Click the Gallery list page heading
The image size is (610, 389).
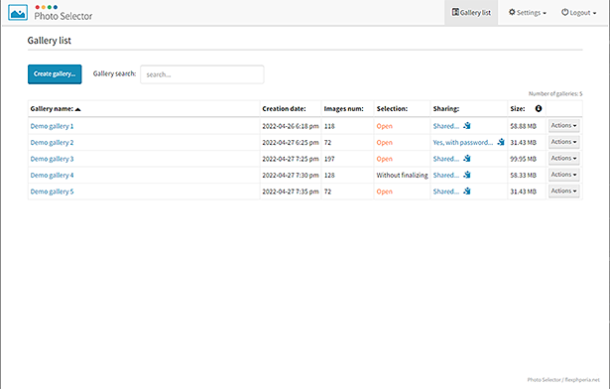click(x=49, y=41)
